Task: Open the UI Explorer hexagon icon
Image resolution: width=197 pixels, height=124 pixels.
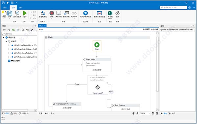Action: 86,13
